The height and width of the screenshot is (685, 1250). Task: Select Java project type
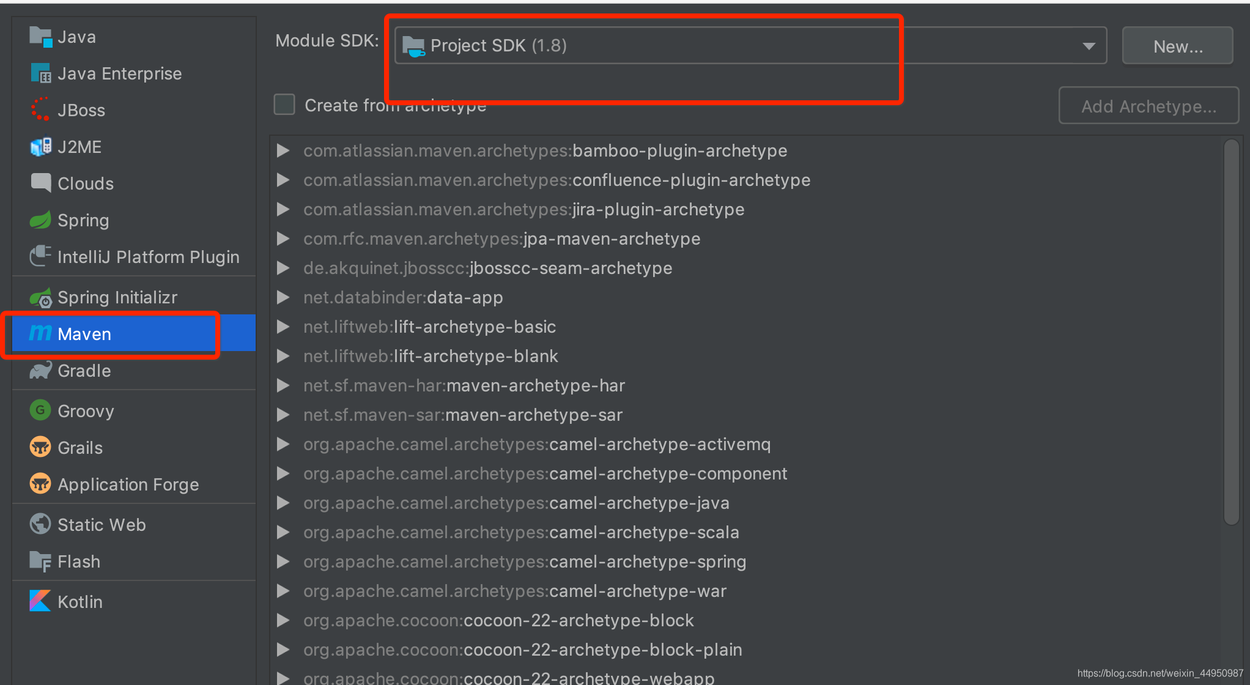(x=134, y=37)
